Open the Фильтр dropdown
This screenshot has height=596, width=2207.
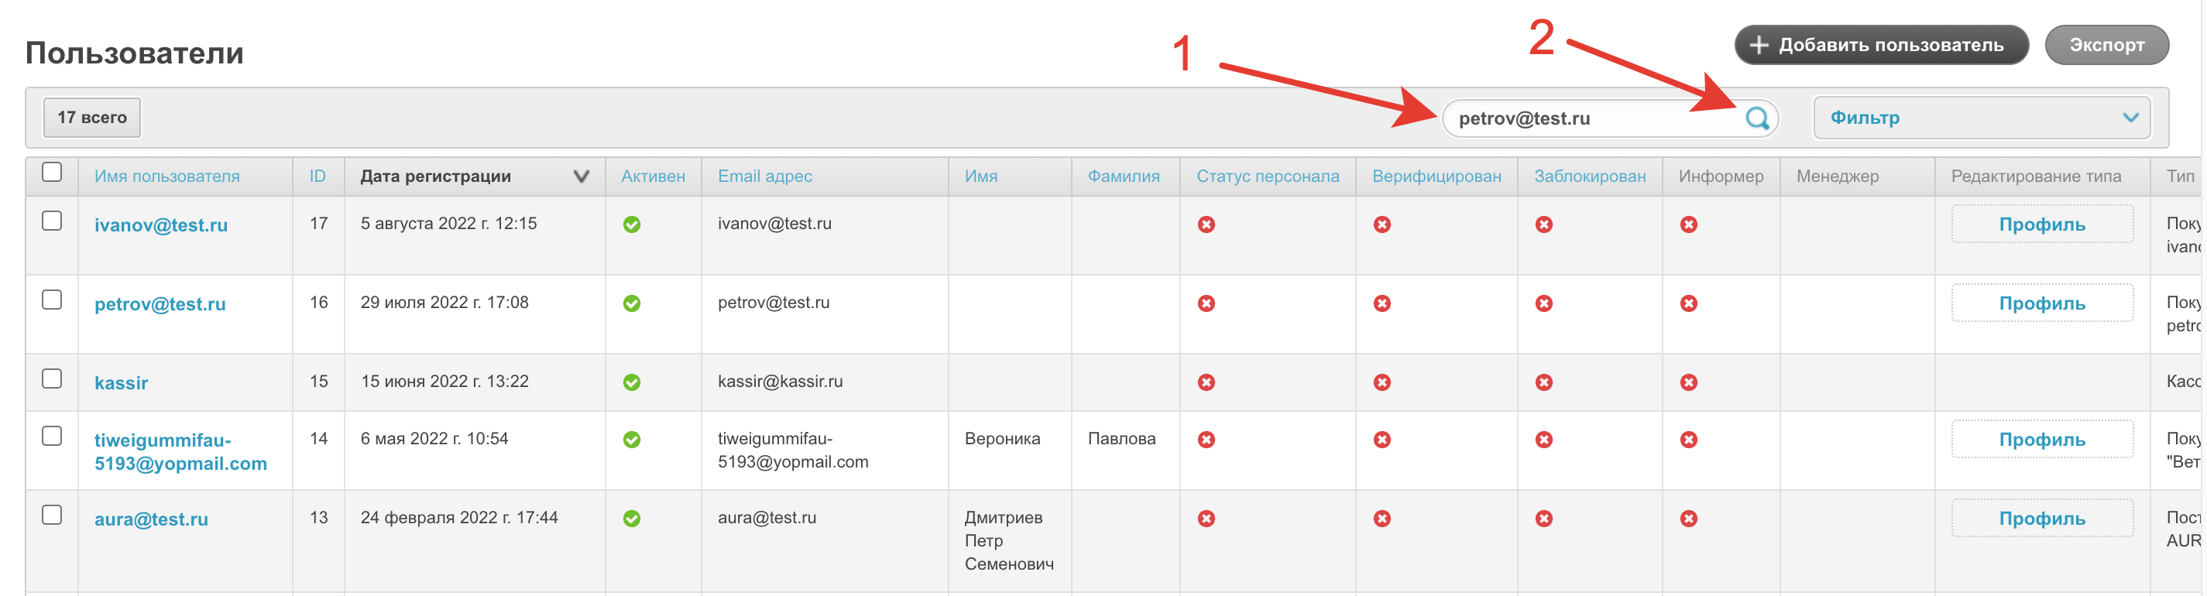1981,118
